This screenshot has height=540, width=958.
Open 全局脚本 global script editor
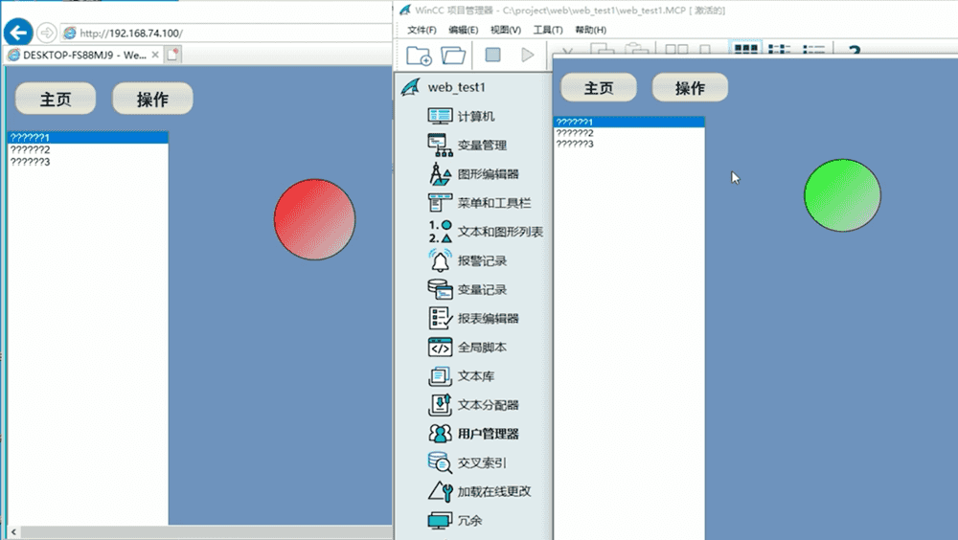(x=440, y=348)
